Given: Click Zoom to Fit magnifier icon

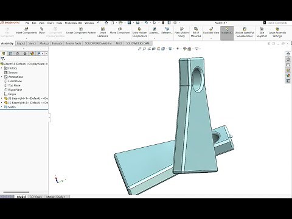Looking at the screenshot, I should 139,49.
